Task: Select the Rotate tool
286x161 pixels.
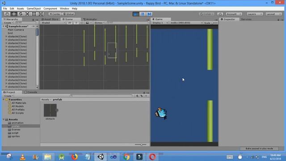Action: pos(21,14)
